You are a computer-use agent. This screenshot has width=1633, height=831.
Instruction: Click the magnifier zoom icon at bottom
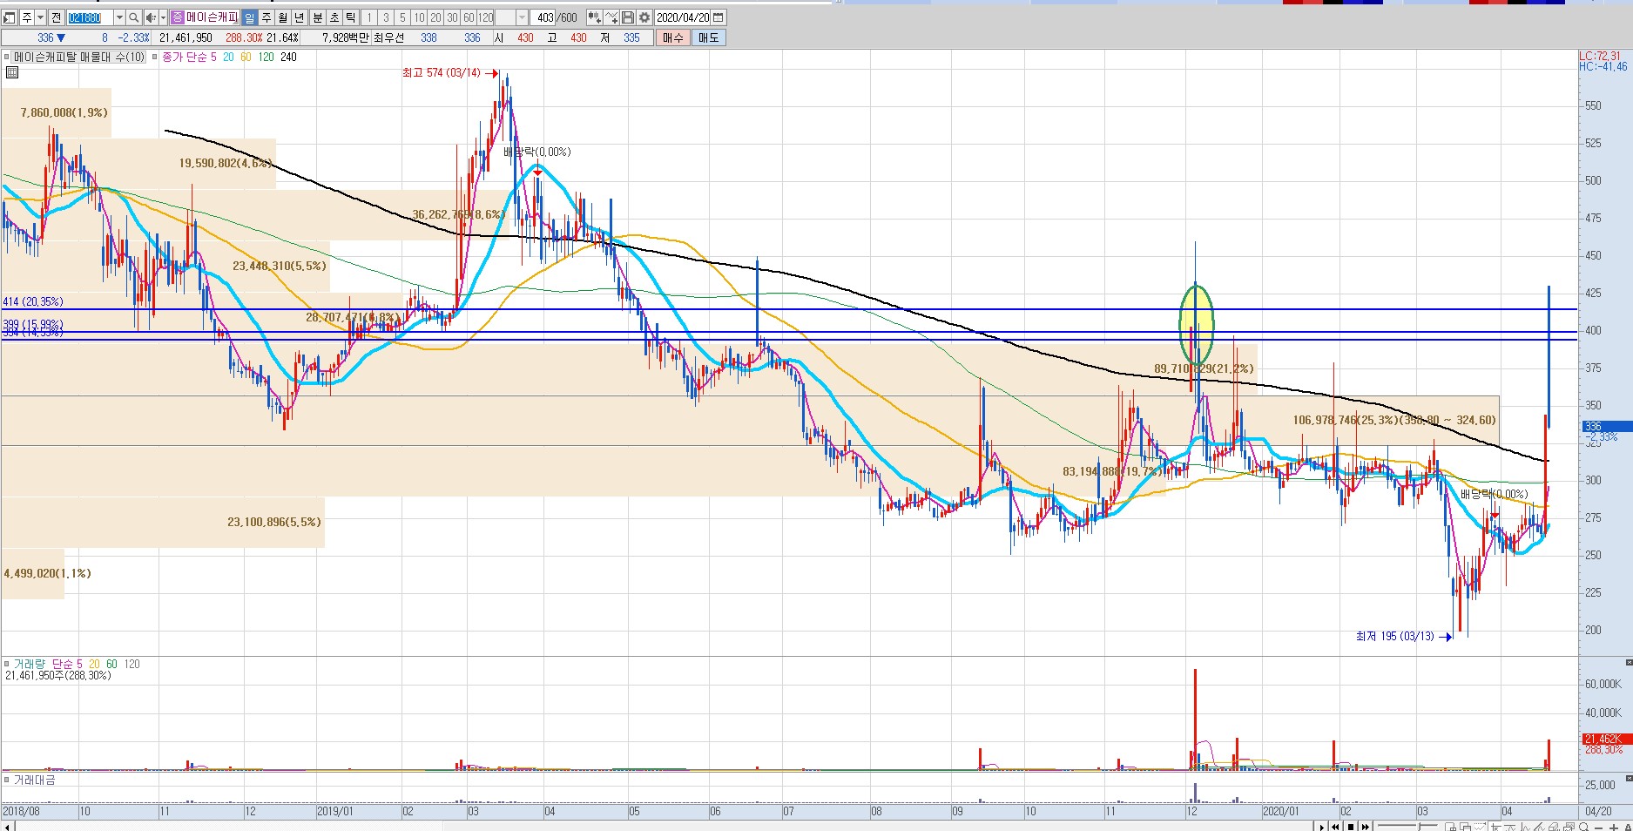click(x=1583, y=827)
